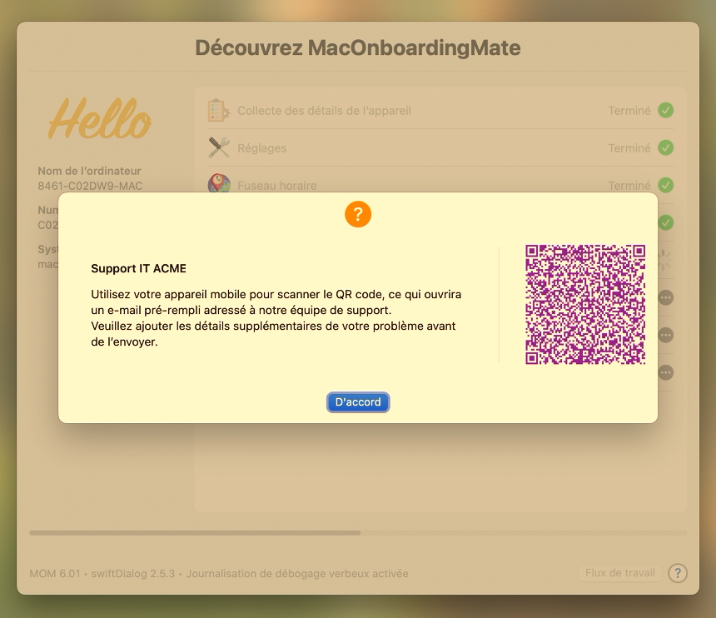716x618 pixels.
Task: Click the Fuseau horaire globe icon
Action: click(x=219, y=183)
